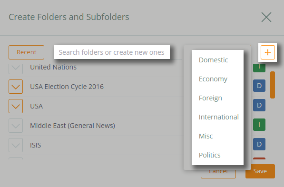Click the blue D badge beside USA
284x187 pixels.
coord(259,105)
